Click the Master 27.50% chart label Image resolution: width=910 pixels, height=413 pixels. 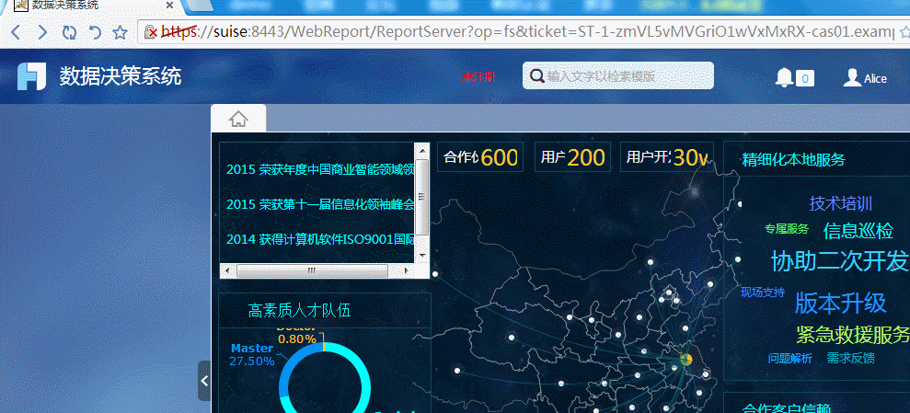pos(252,354)
